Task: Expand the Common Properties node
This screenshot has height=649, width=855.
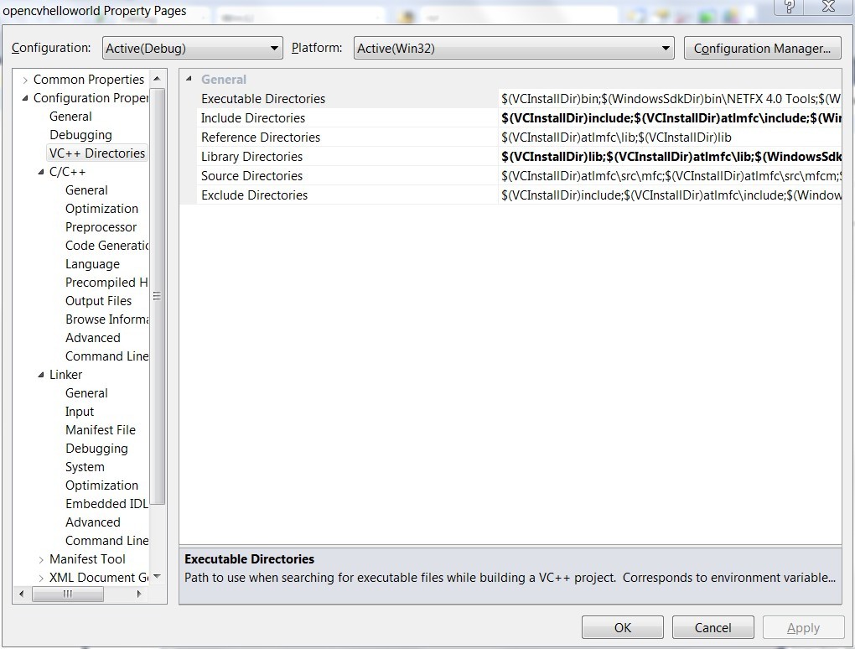Action: point(24,79)
